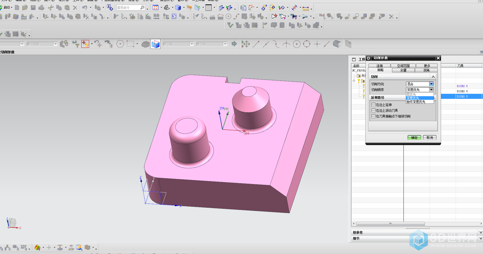Click the large X delete icon in toolbar

[x=391, y=17]
